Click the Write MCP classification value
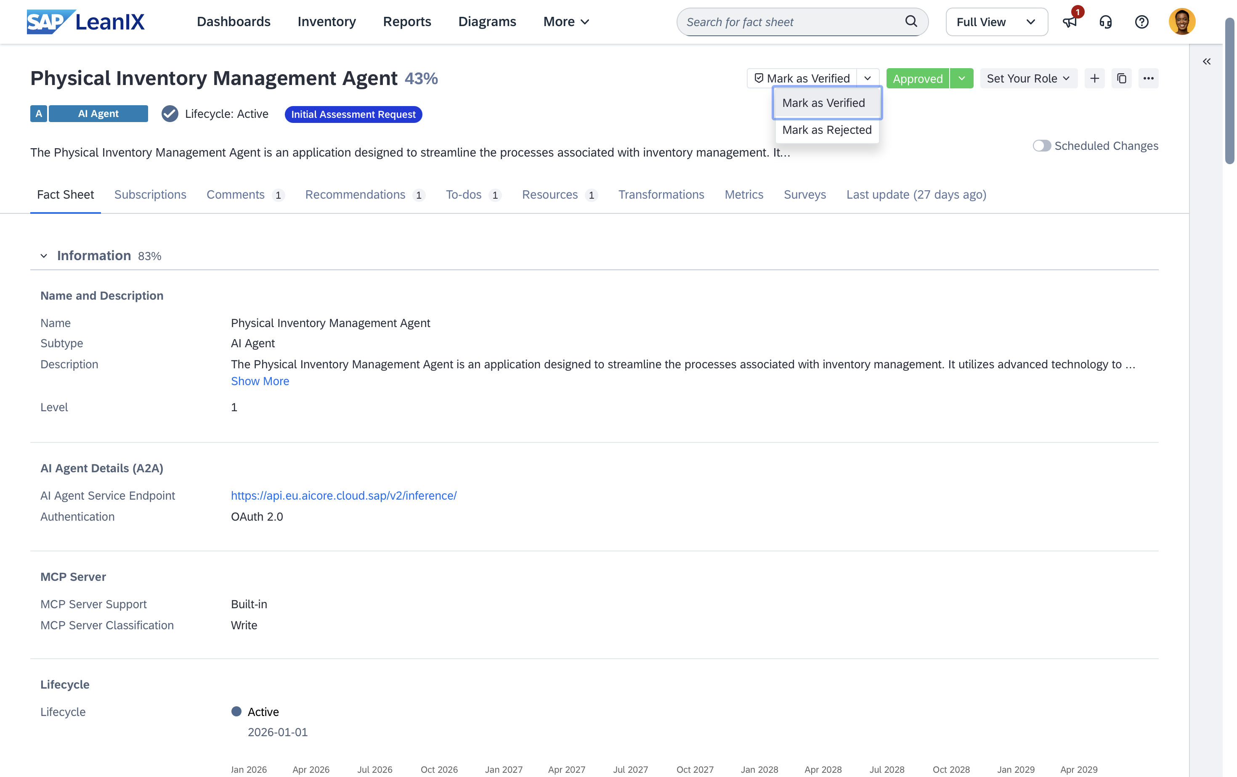 pyautogui.click(x=244, y=625)
